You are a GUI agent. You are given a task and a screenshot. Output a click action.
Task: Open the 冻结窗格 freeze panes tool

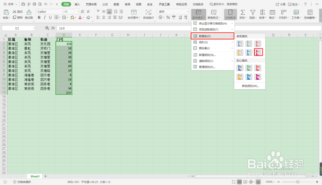tap(310, 14)
